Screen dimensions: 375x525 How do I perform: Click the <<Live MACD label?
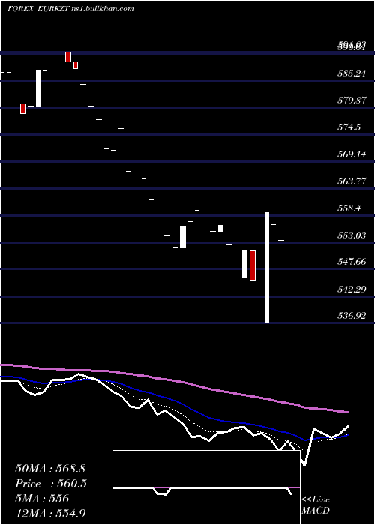click(316, 505)
